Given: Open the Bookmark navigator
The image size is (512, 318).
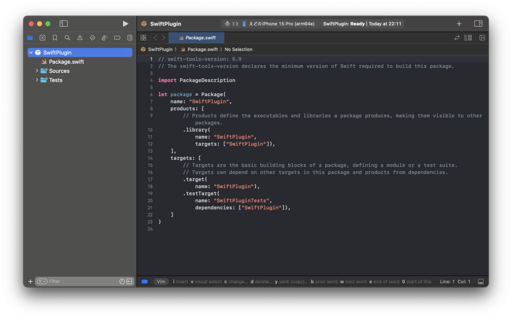Looking at the screenshot, I should 55,38.
